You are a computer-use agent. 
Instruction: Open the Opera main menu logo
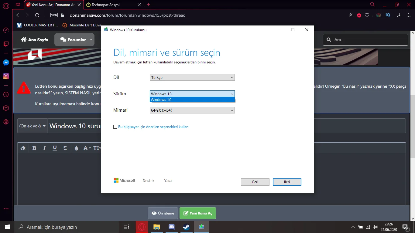coord(6,5)
